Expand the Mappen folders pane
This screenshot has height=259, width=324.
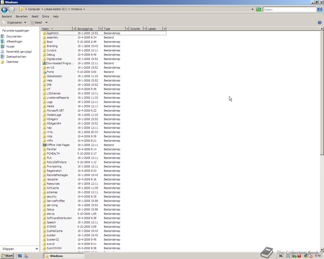point(37,249)
